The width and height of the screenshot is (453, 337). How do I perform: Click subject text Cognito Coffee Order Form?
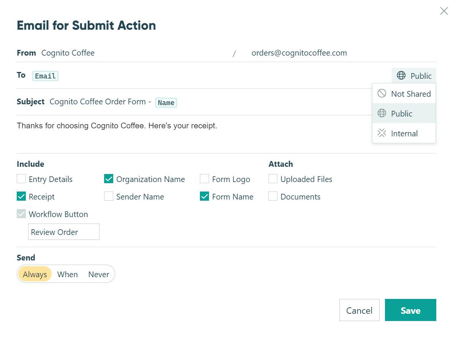coord(98,102)
